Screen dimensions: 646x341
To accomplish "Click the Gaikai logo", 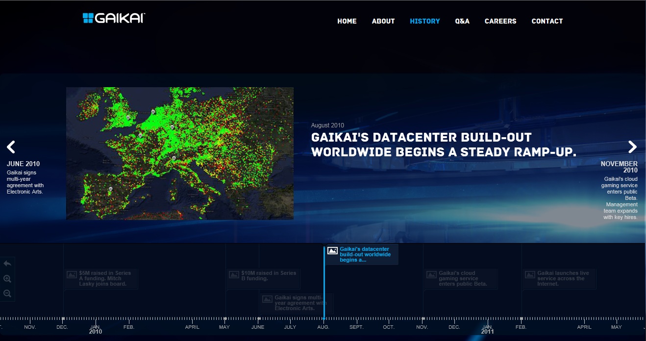I will (x=114, y=18).
